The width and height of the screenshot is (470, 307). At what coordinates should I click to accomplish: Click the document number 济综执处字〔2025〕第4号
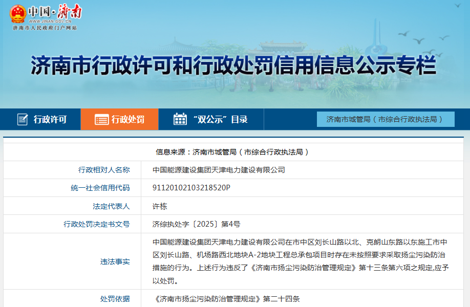[x=196, y=224]
